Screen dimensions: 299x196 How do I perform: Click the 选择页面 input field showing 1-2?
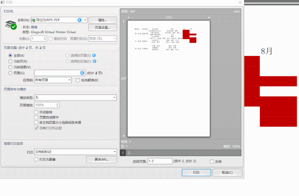160,161
